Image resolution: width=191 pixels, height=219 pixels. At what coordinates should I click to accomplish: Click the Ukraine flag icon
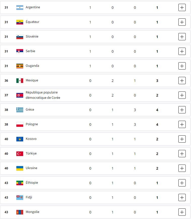[20, 168]
